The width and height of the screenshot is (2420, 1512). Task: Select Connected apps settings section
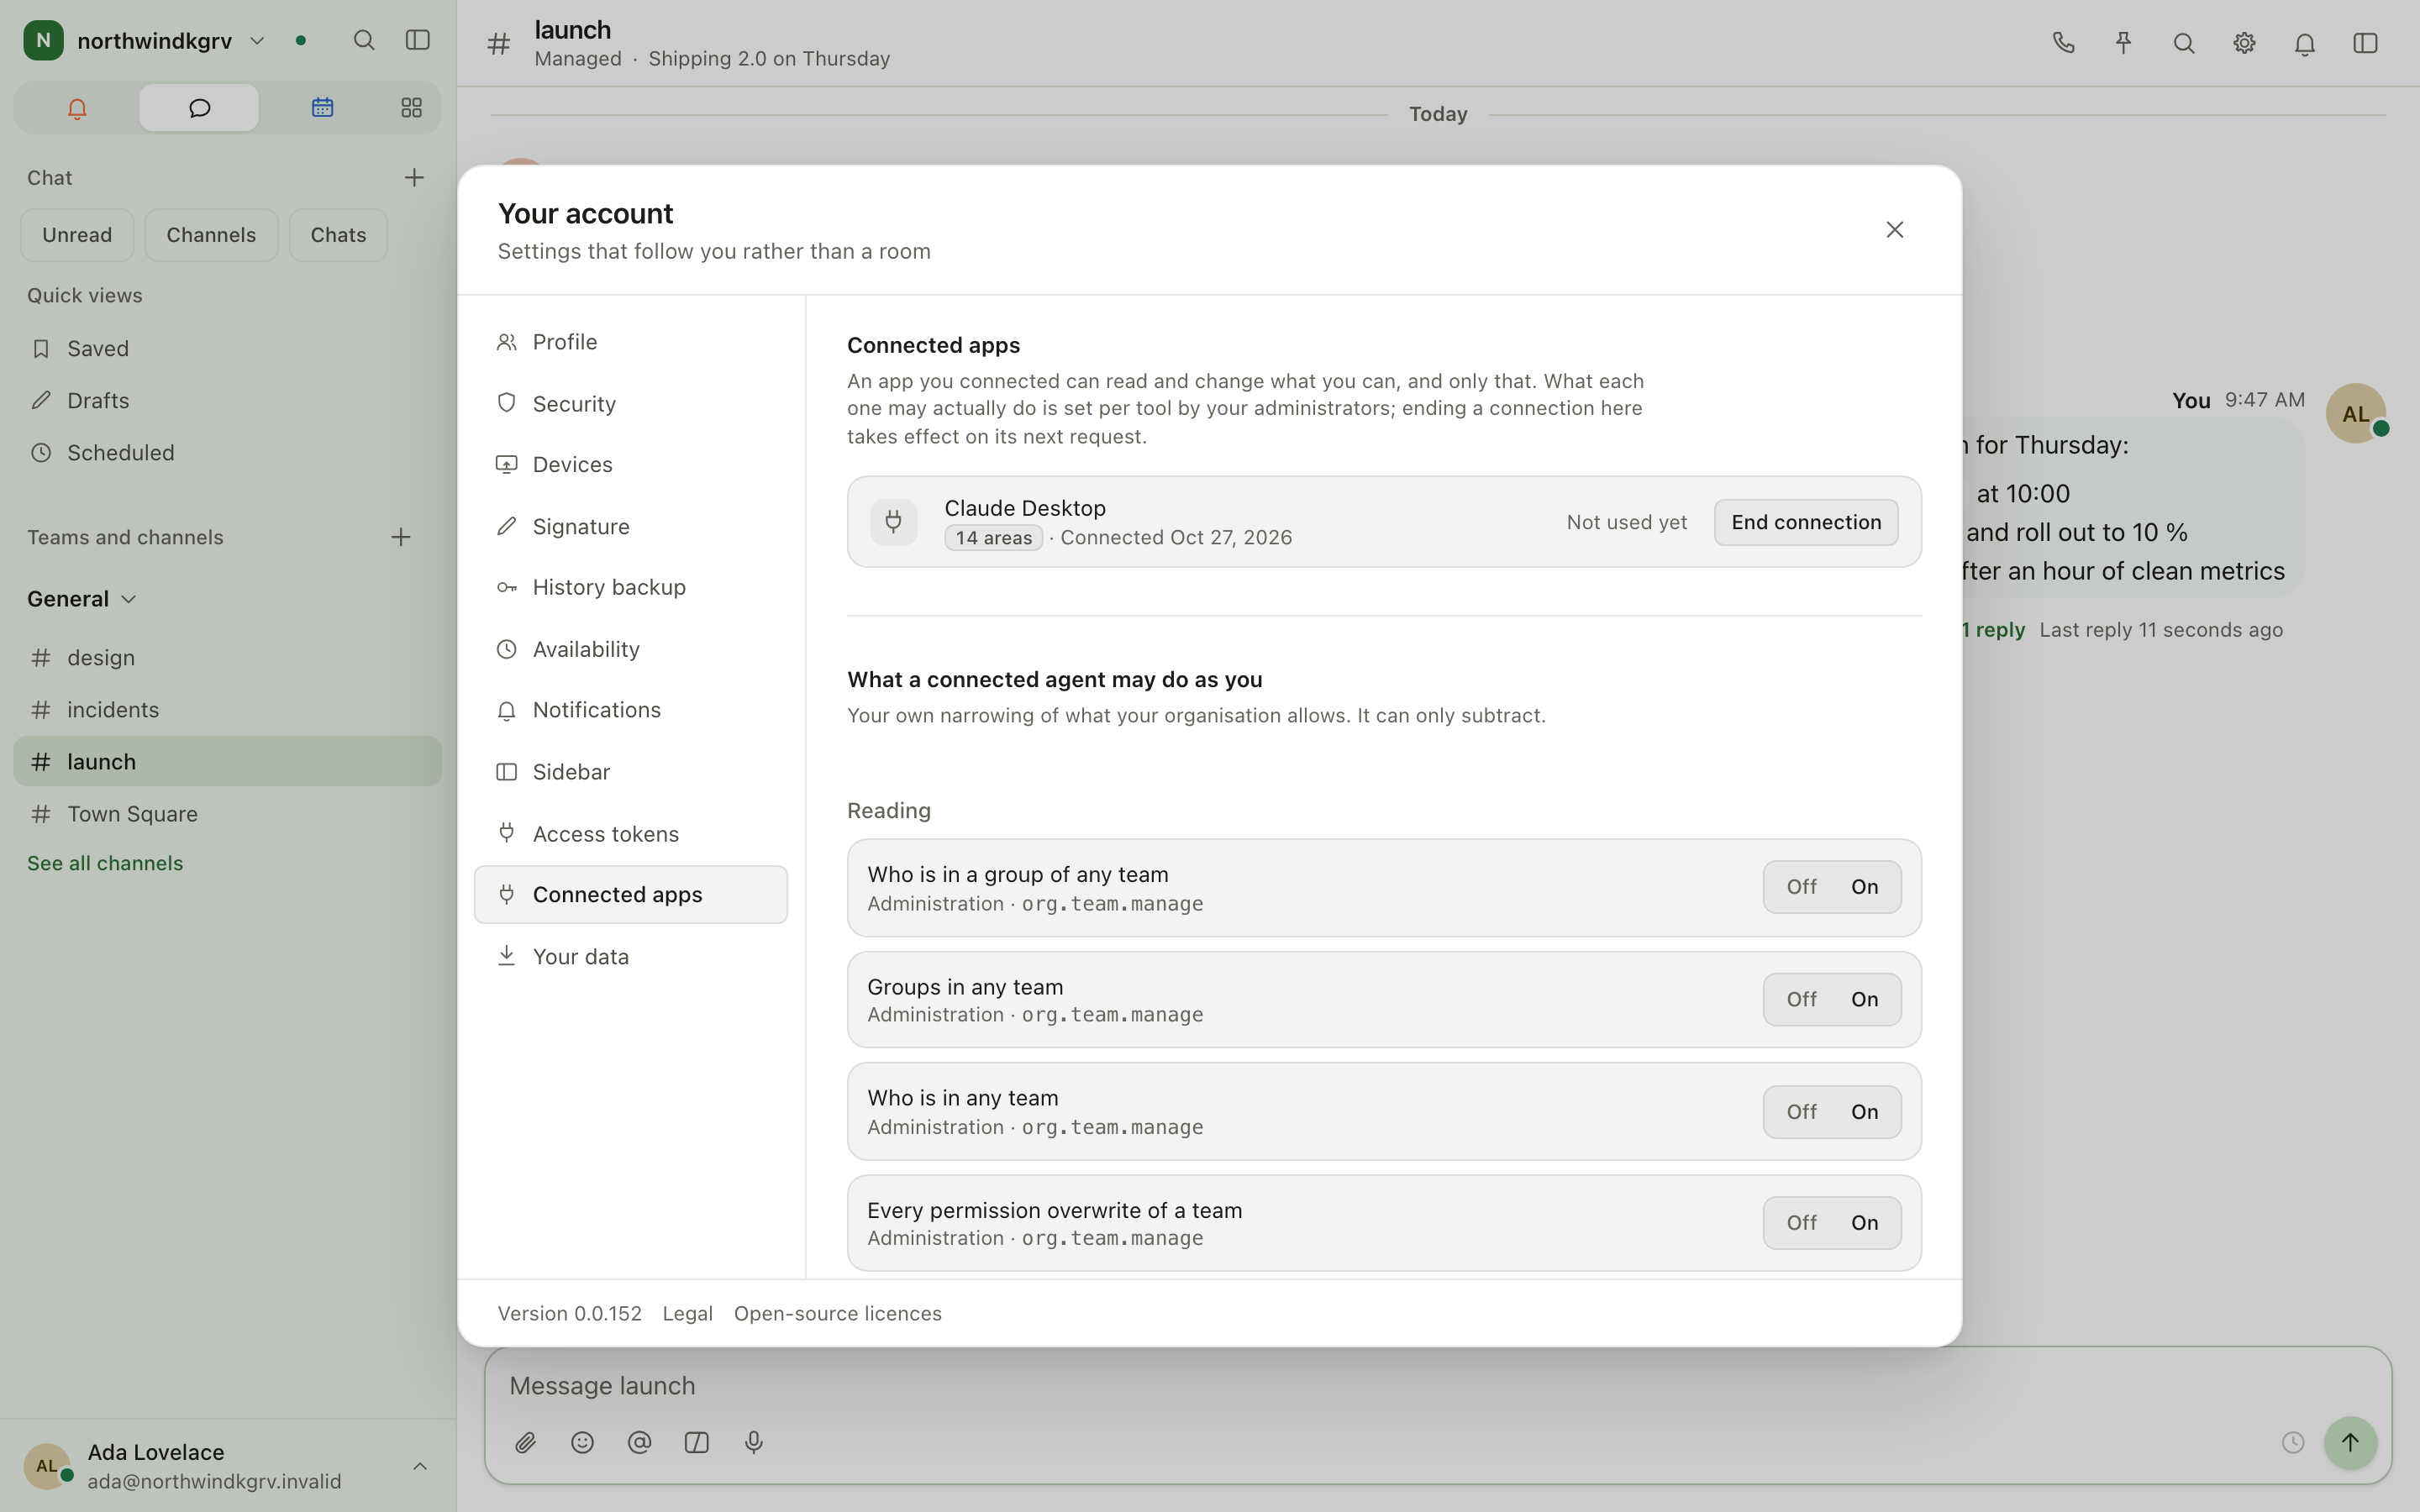click(x=631, y=895)
